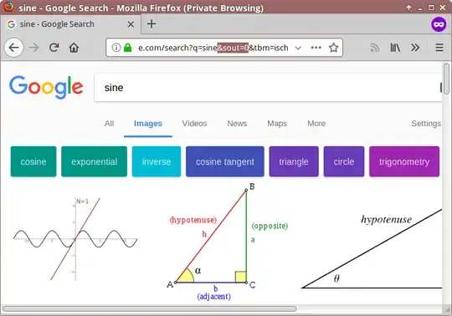
Task: Filter by the circle chip
Action: click(x=344, y=161)
